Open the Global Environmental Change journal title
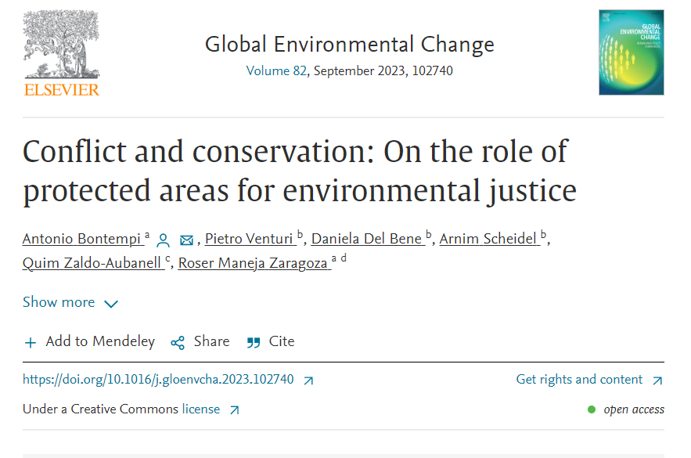The image size is (691, 458). pos(349,44)
